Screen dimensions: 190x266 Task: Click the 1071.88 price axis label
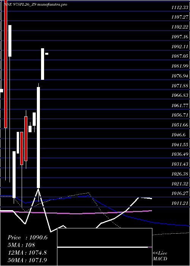tap(180, 85)
